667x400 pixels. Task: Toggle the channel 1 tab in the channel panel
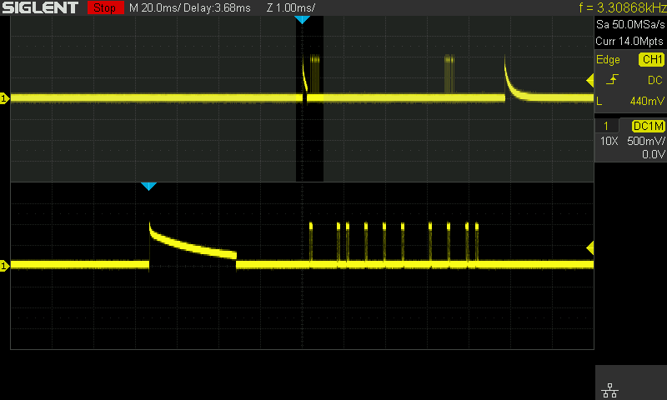pyautogui.click(x=606, y=125)
